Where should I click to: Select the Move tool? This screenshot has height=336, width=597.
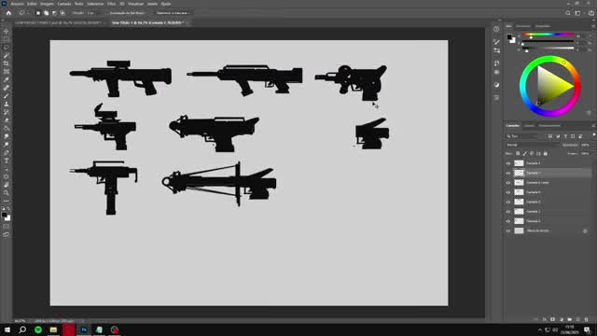pyautogui.click(x=7, y=31)
